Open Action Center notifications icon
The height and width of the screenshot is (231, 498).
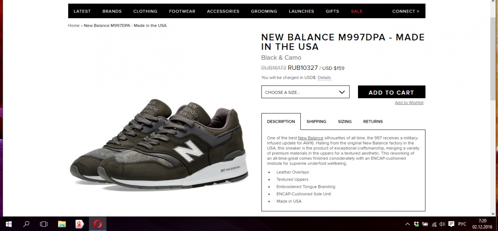coord(451,224)
